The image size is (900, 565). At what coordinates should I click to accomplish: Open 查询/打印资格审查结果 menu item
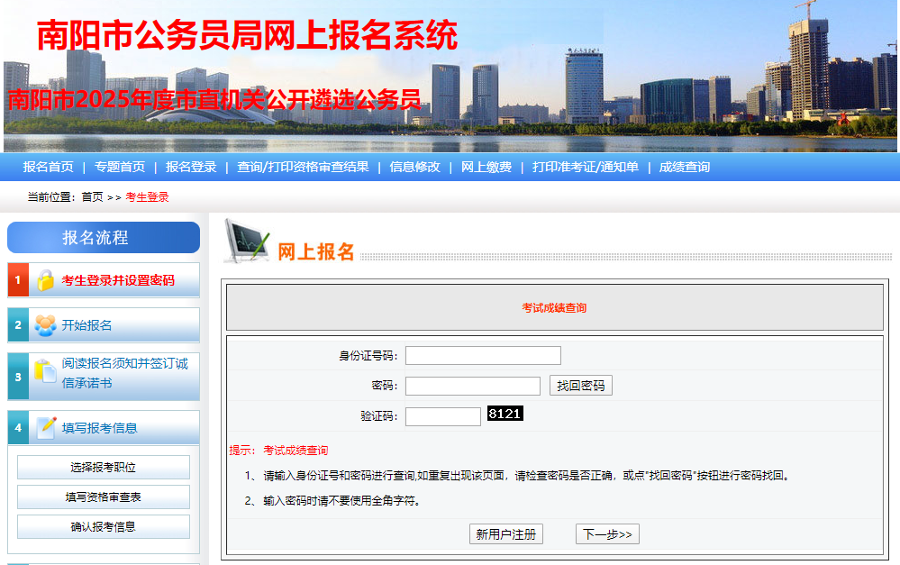[x=303, y=167]
